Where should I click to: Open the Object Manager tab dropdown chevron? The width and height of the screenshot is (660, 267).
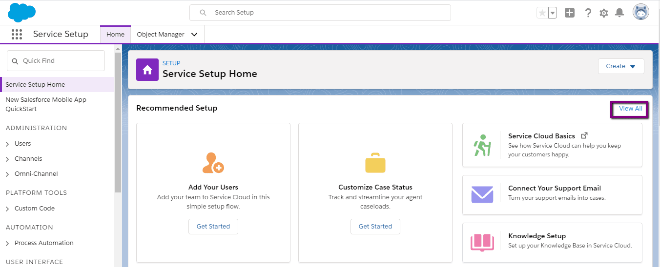click(x=194, y=35)
